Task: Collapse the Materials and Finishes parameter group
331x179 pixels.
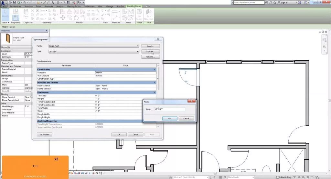Action: (x=155, y=83)
